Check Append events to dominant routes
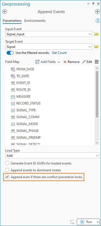Screen dimensions: 101x226 coord(7,170)
